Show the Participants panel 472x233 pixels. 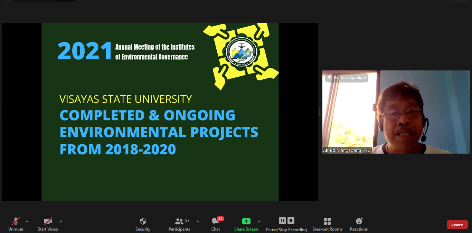click(x=179, y=224)
